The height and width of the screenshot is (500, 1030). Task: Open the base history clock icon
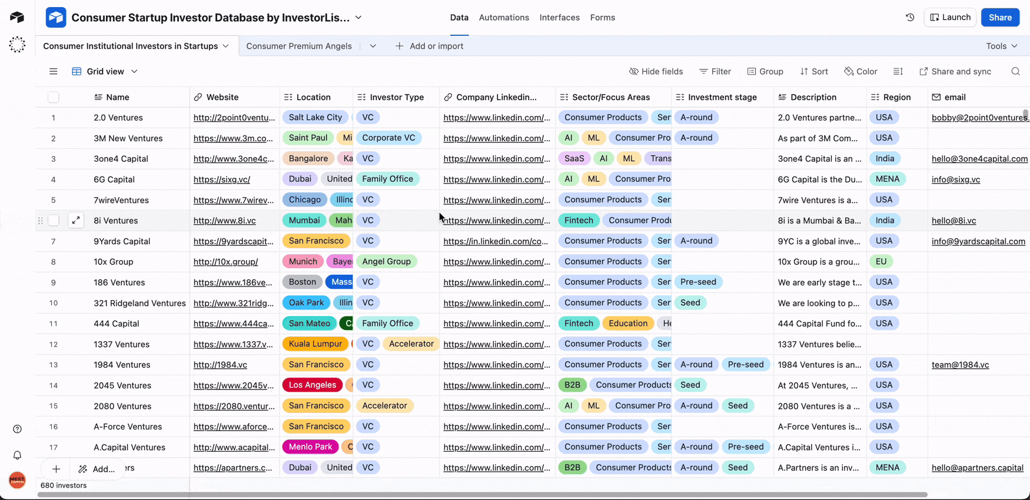[910, 18]
